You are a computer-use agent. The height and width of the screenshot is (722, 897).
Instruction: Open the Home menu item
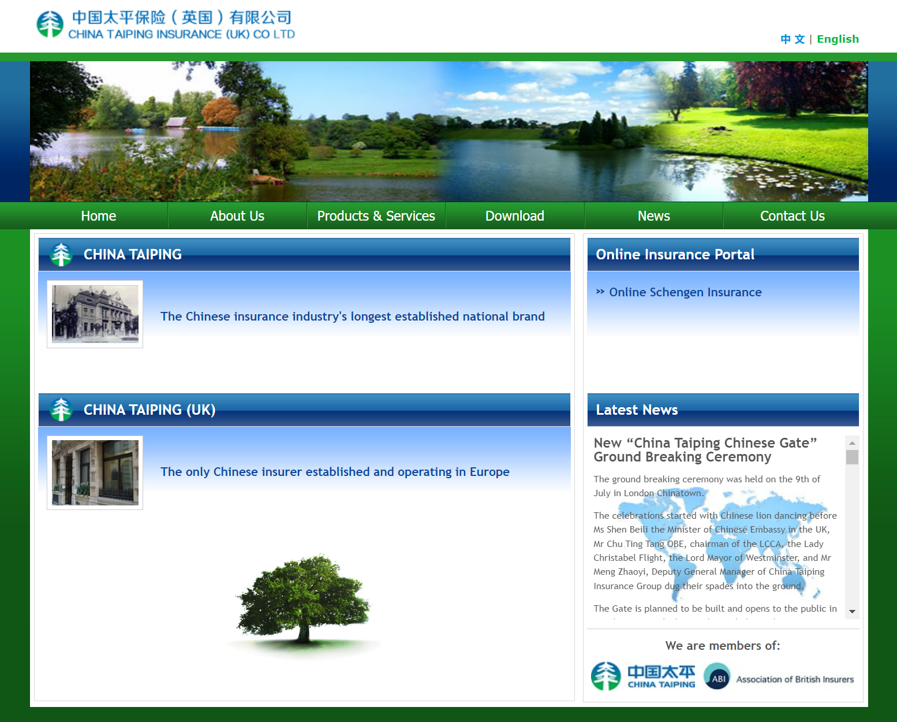pyautogui.click(x=99, y=216)
